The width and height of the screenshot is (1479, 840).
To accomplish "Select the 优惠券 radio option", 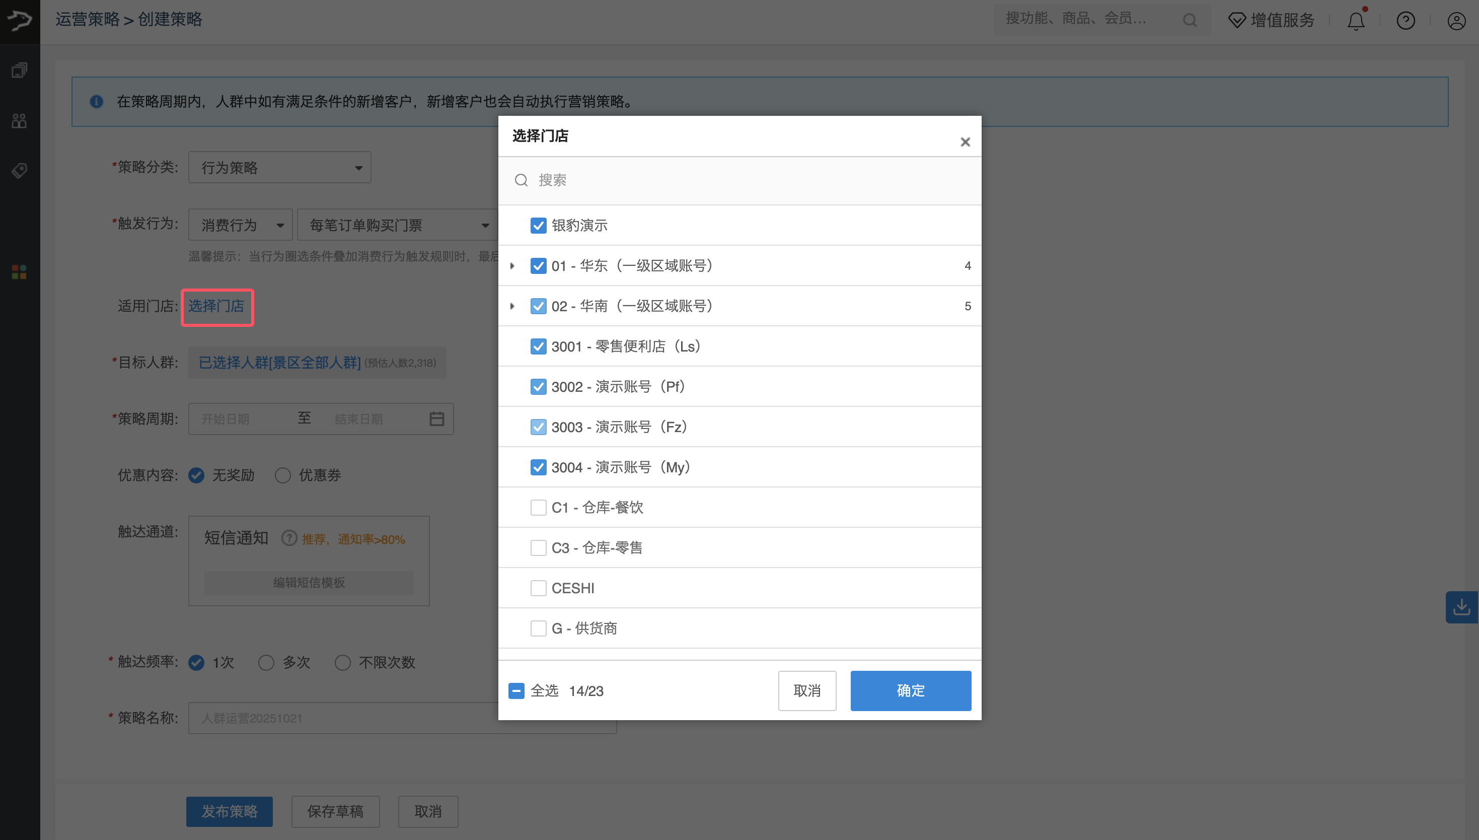I will 282,475.
